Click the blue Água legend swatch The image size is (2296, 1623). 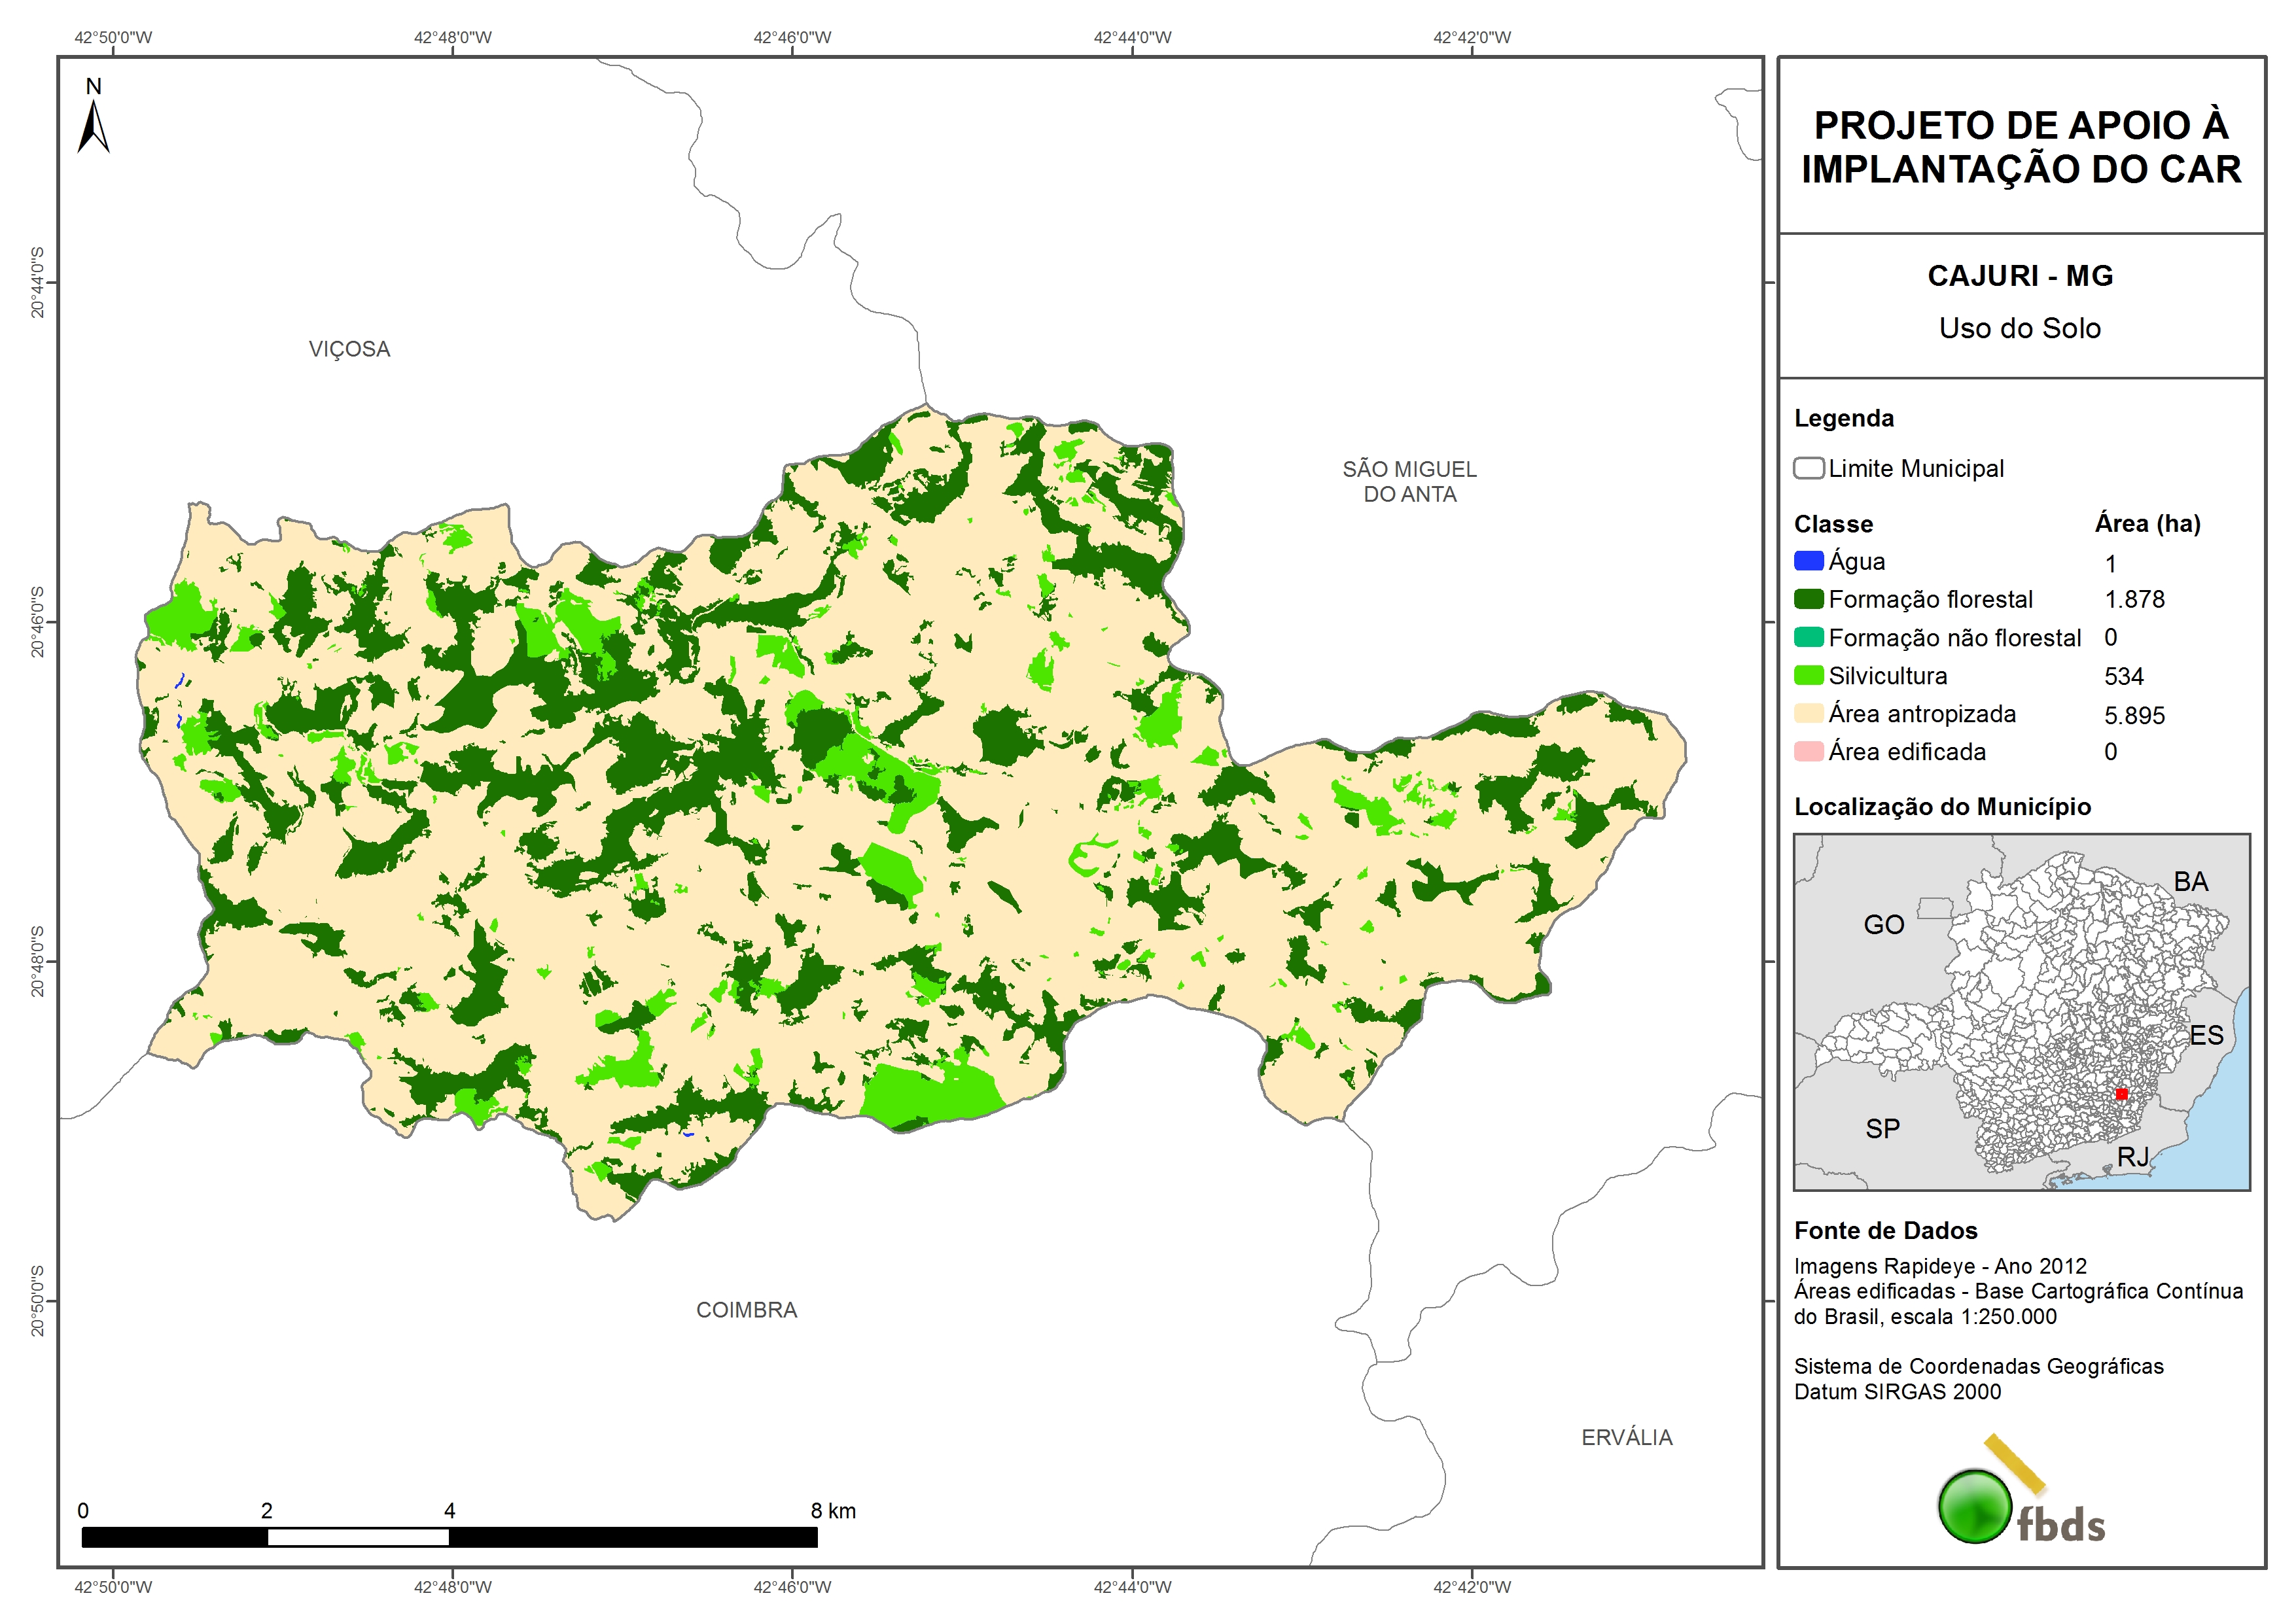pyautogui.click(x=1808, y=561)
